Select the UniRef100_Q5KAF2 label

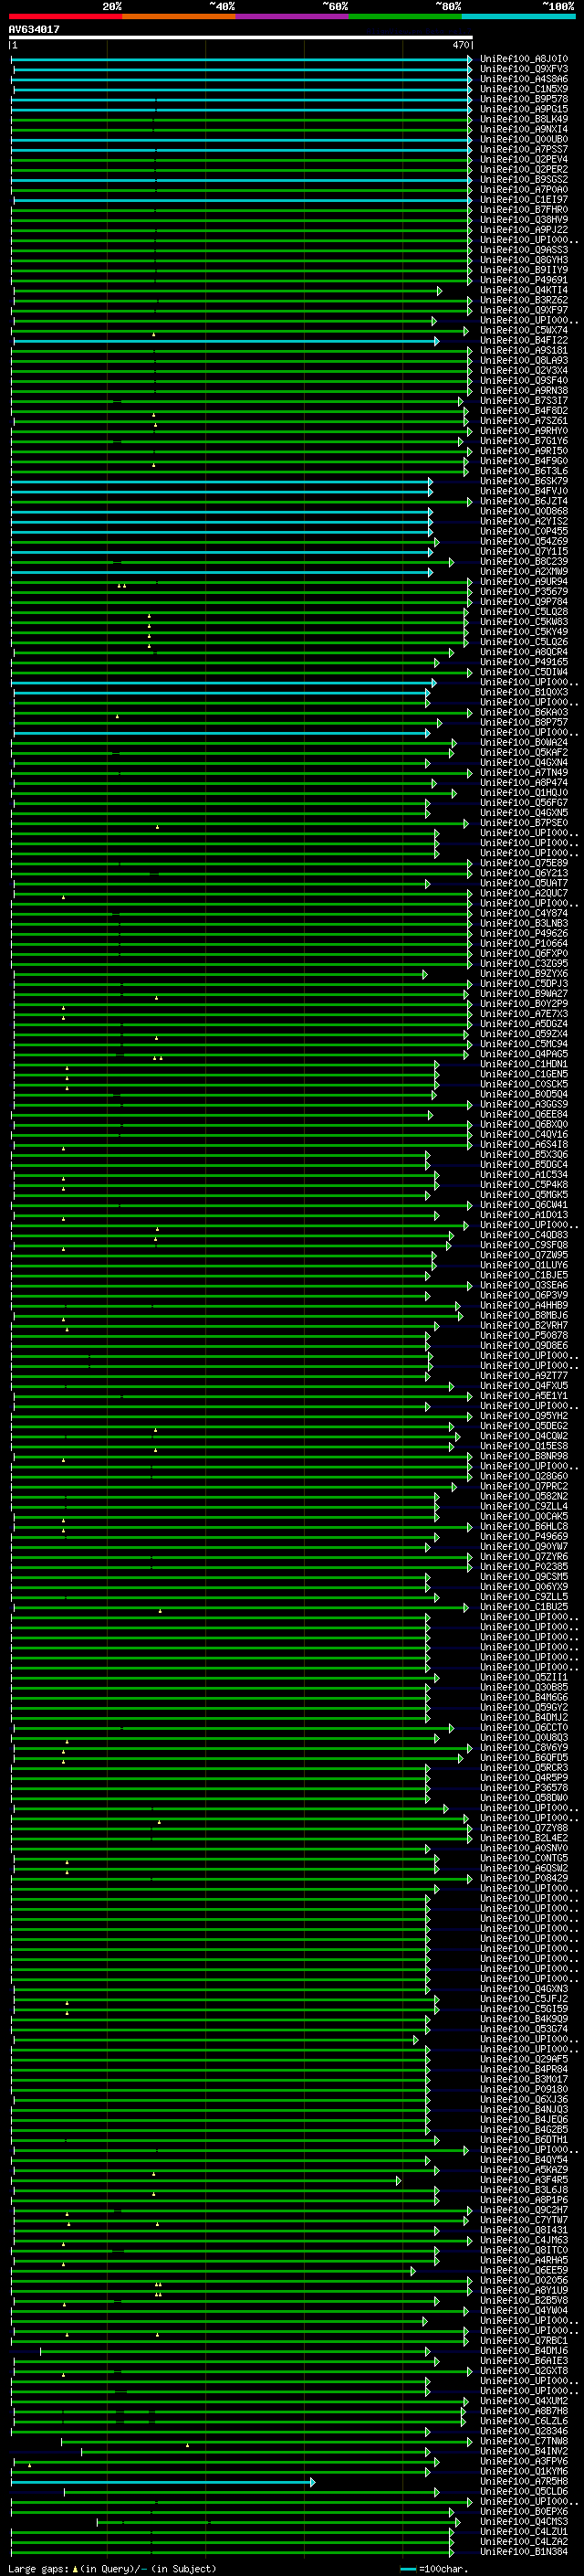click(x=524, y=752)
